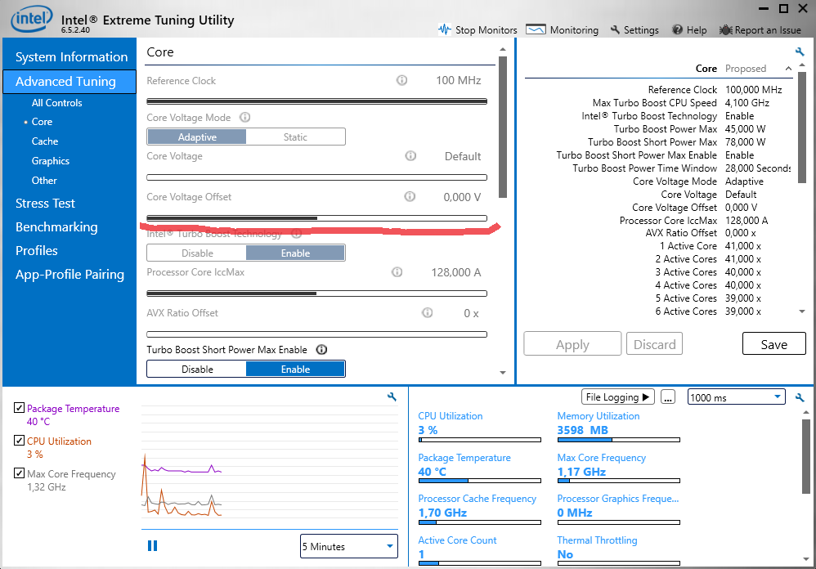The image size is (816, 569).
Task: Show info for Intel Turbo Boost Technology
Action: (x=297, y=234)
